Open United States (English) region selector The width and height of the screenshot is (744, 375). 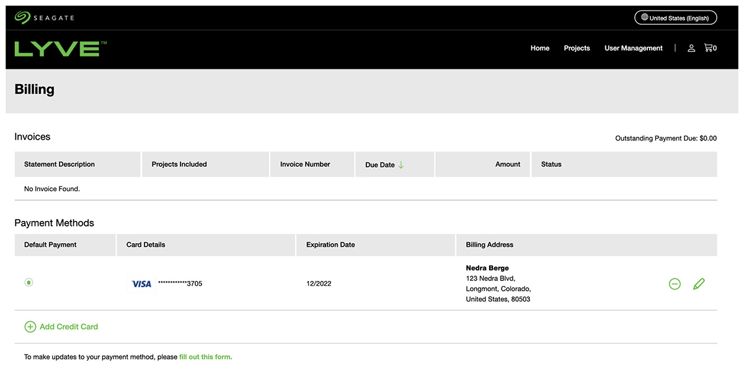click(x=675, y=18)
